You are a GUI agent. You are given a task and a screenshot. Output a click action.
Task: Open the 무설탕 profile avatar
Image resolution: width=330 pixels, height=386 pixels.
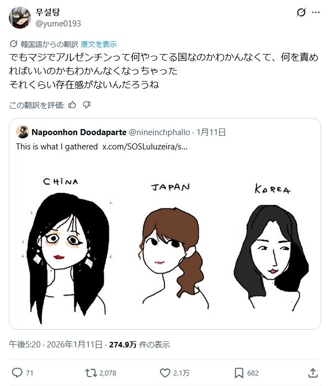coord(20,18)
